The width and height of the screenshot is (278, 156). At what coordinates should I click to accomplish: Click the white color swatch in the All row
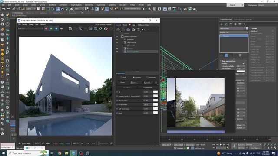click(x=156, y=92)
